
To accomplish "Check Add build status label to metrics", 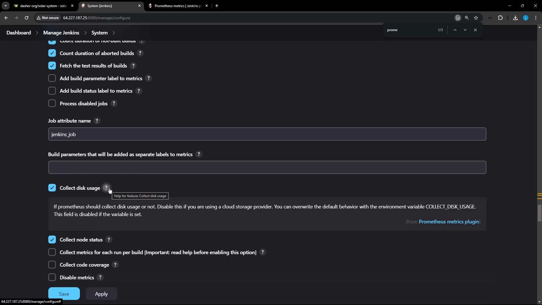I will pos(52,91).
